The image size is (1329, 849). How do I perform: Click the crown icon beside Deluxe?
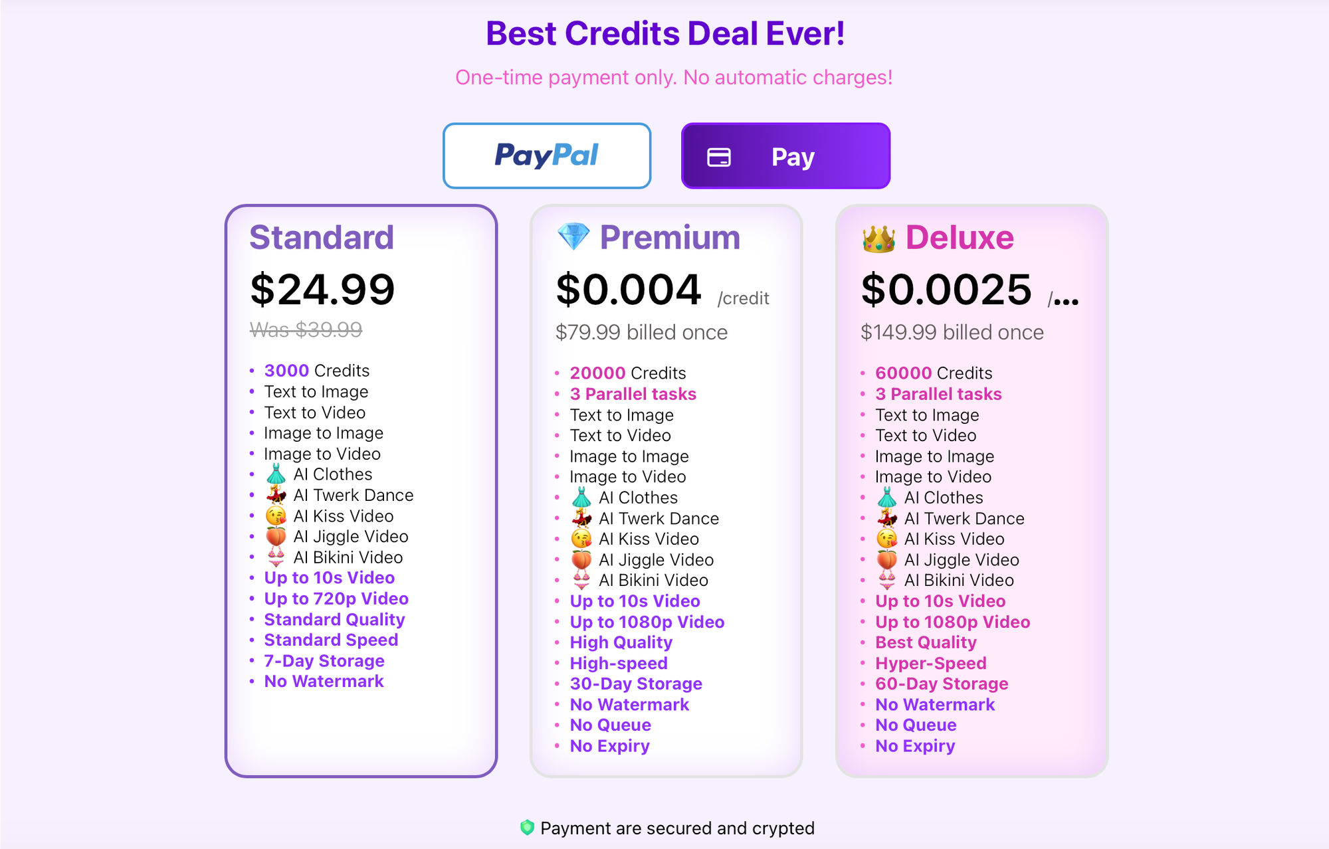point(878,238)
